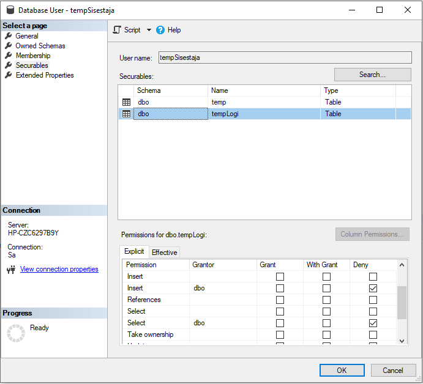Switch to the Effective tab

(164, 253)
